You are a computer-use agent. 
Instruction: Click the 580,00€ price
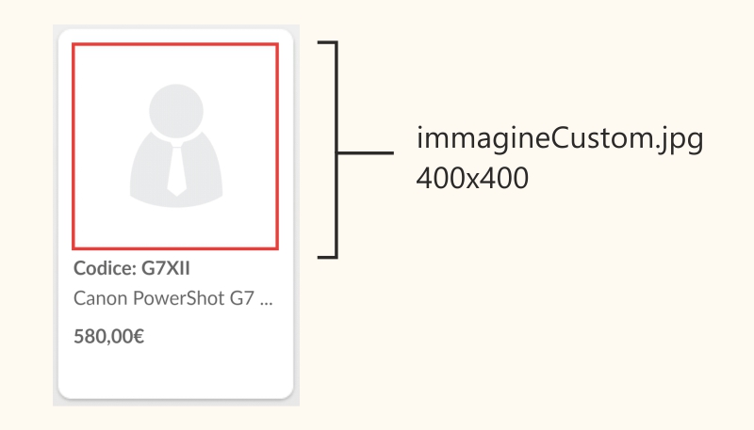(x=108, y=335)
